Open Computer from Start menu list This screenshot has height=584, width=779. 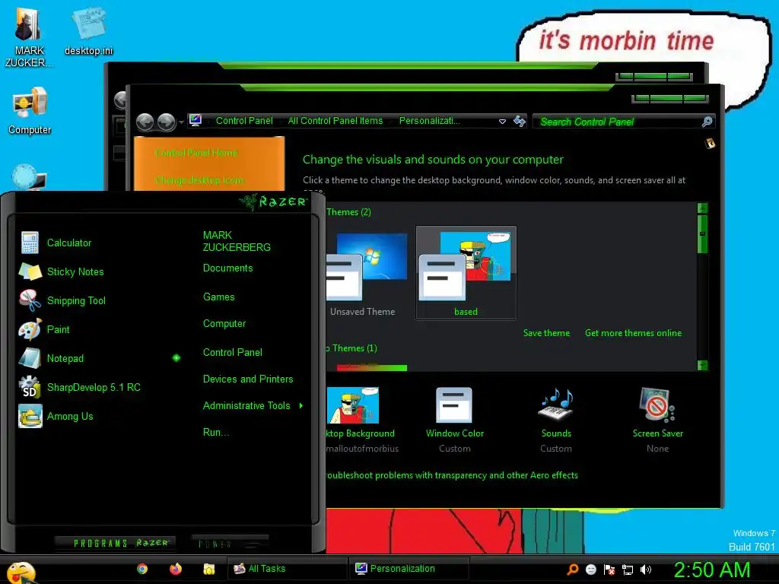[x=224, y=324]
